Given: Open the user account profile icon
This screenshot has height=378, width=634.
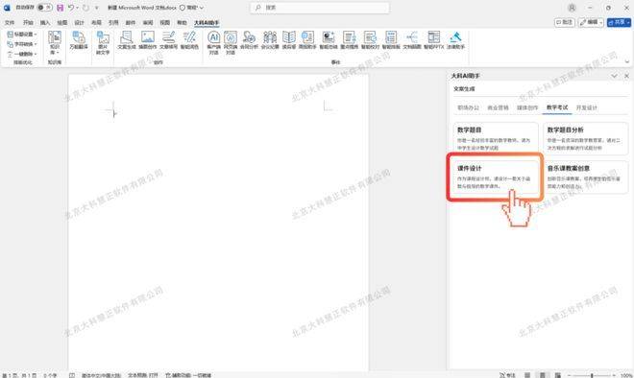Looking at the screenshot, I should (572, 8).
